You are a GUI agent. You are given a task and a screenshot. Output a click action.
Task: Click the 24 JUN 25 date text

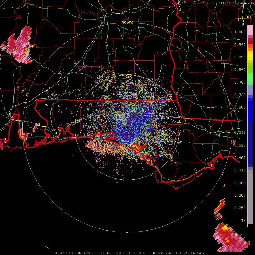177,253
